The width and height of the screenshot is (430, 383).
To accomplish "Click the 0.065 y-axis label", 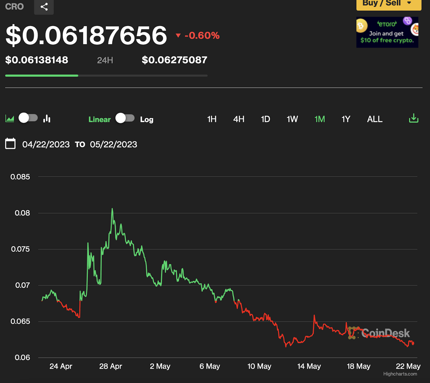I will click(x=20, y=321).
